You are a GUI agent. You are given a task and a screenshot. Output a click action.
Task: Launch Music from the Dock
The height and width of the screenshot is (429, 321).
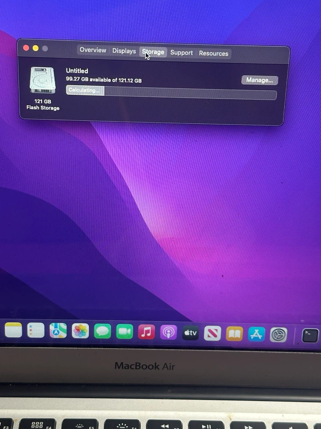pos(147,332)
